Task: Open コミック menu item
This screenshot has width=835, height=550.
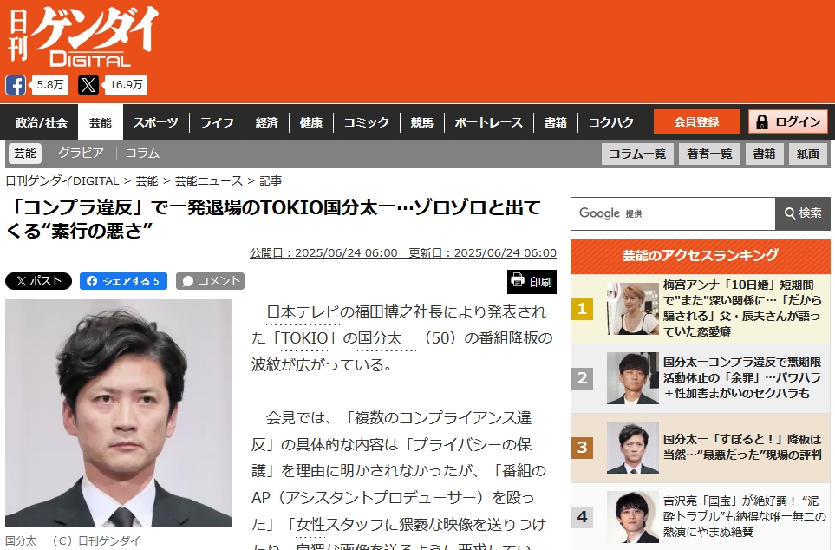Action: coord(367,122)
